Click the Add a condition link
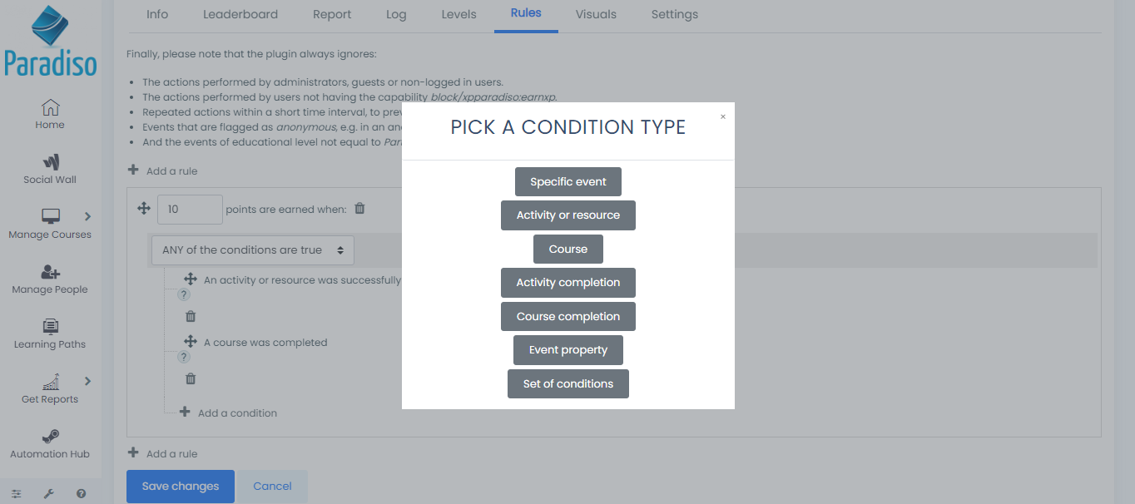This screenshot has width=1135, height=504. click(236, 413)
